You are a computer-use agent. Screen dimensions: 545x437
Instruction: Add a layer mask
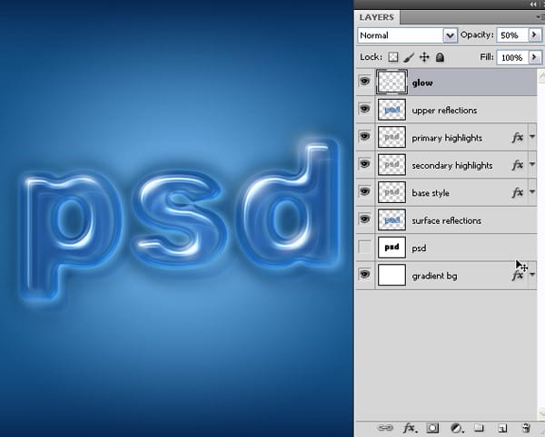432,428
